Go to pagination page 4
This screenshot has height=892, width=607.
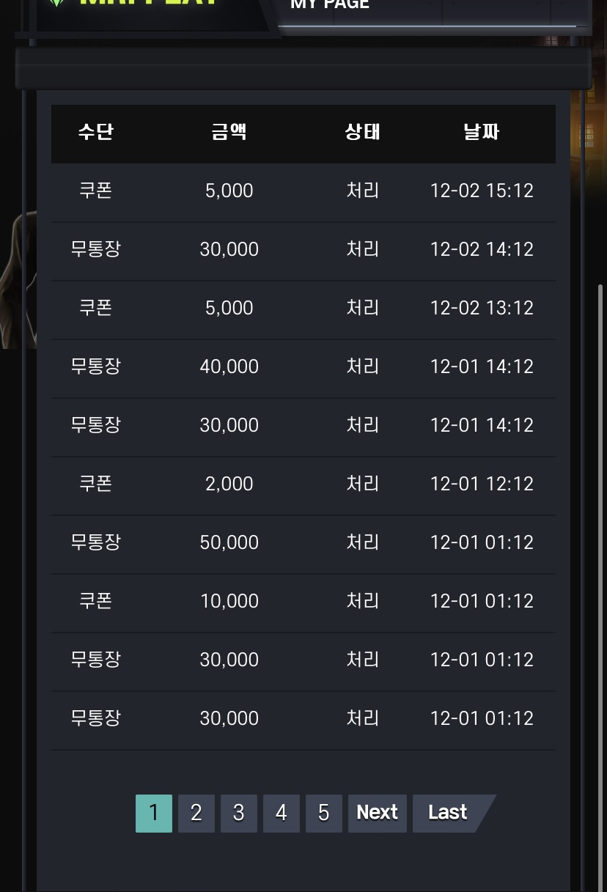[282, 813]
